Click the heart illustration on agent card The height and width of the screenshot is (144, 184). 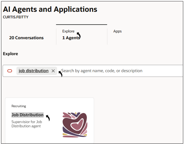pyautogui.click(x=75, y=125)
